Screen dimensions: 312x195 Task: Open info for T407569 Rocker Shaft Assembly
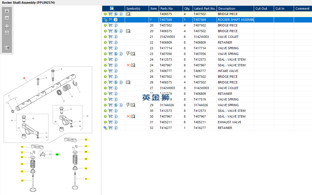point(116,20)
